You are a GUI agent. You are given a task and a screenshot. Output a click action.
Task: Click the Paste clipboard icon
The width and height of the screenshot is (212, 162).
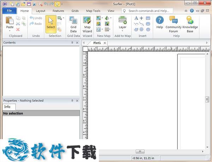[10, 20]
